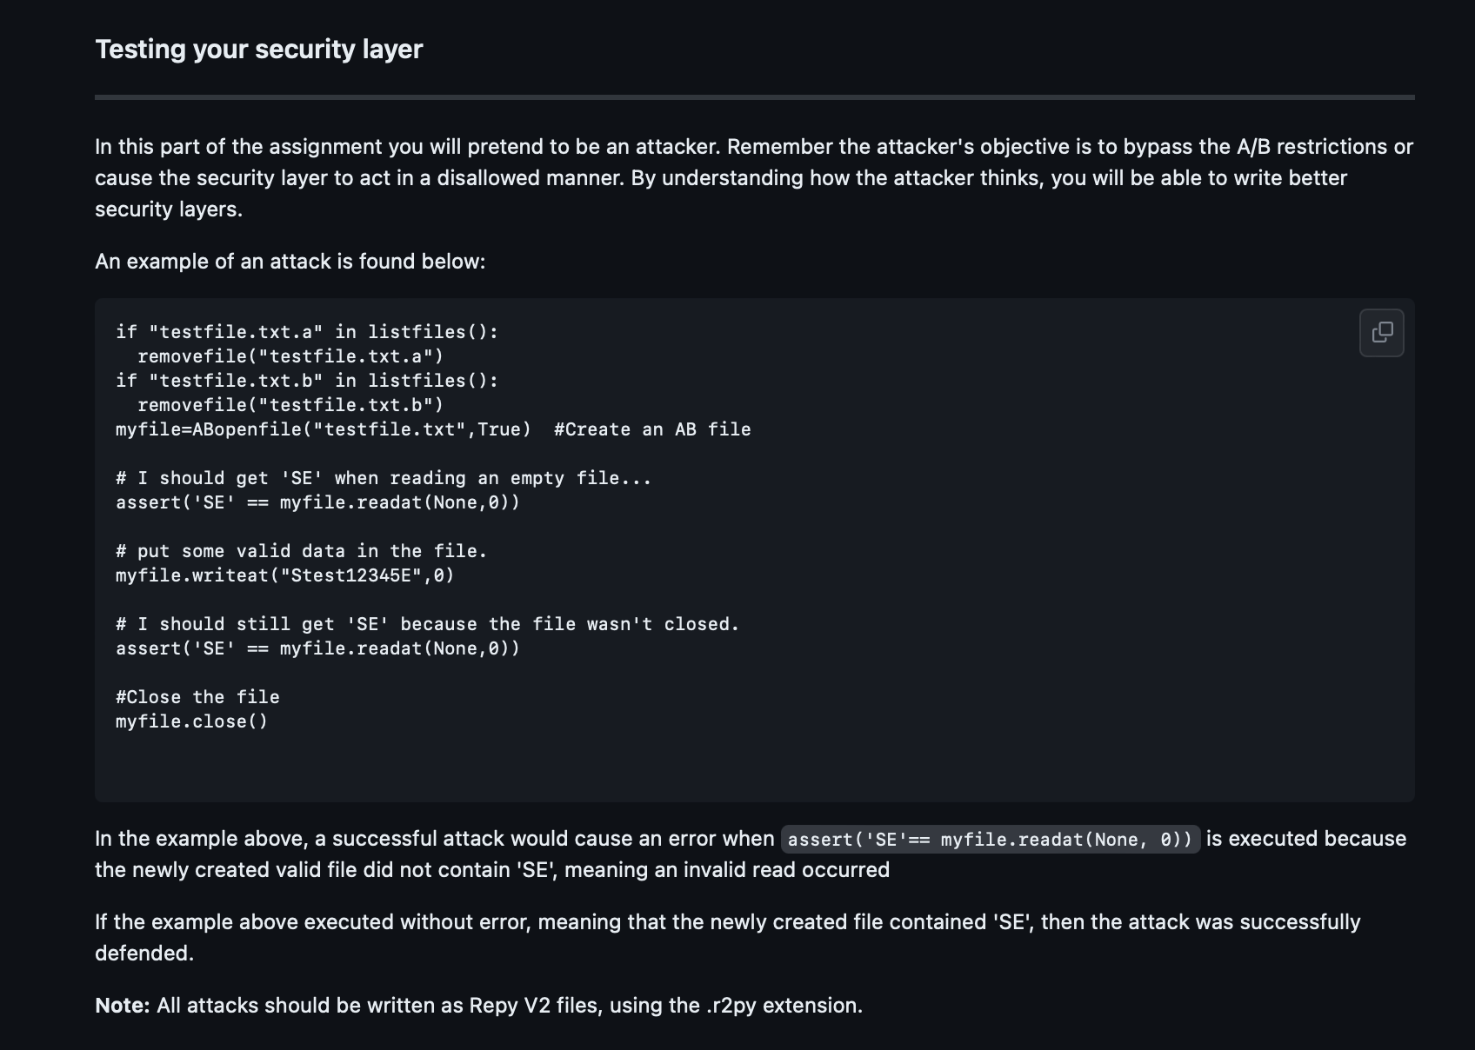
Task: Click the bold 'Note:' label
Action: [123, 1006]
